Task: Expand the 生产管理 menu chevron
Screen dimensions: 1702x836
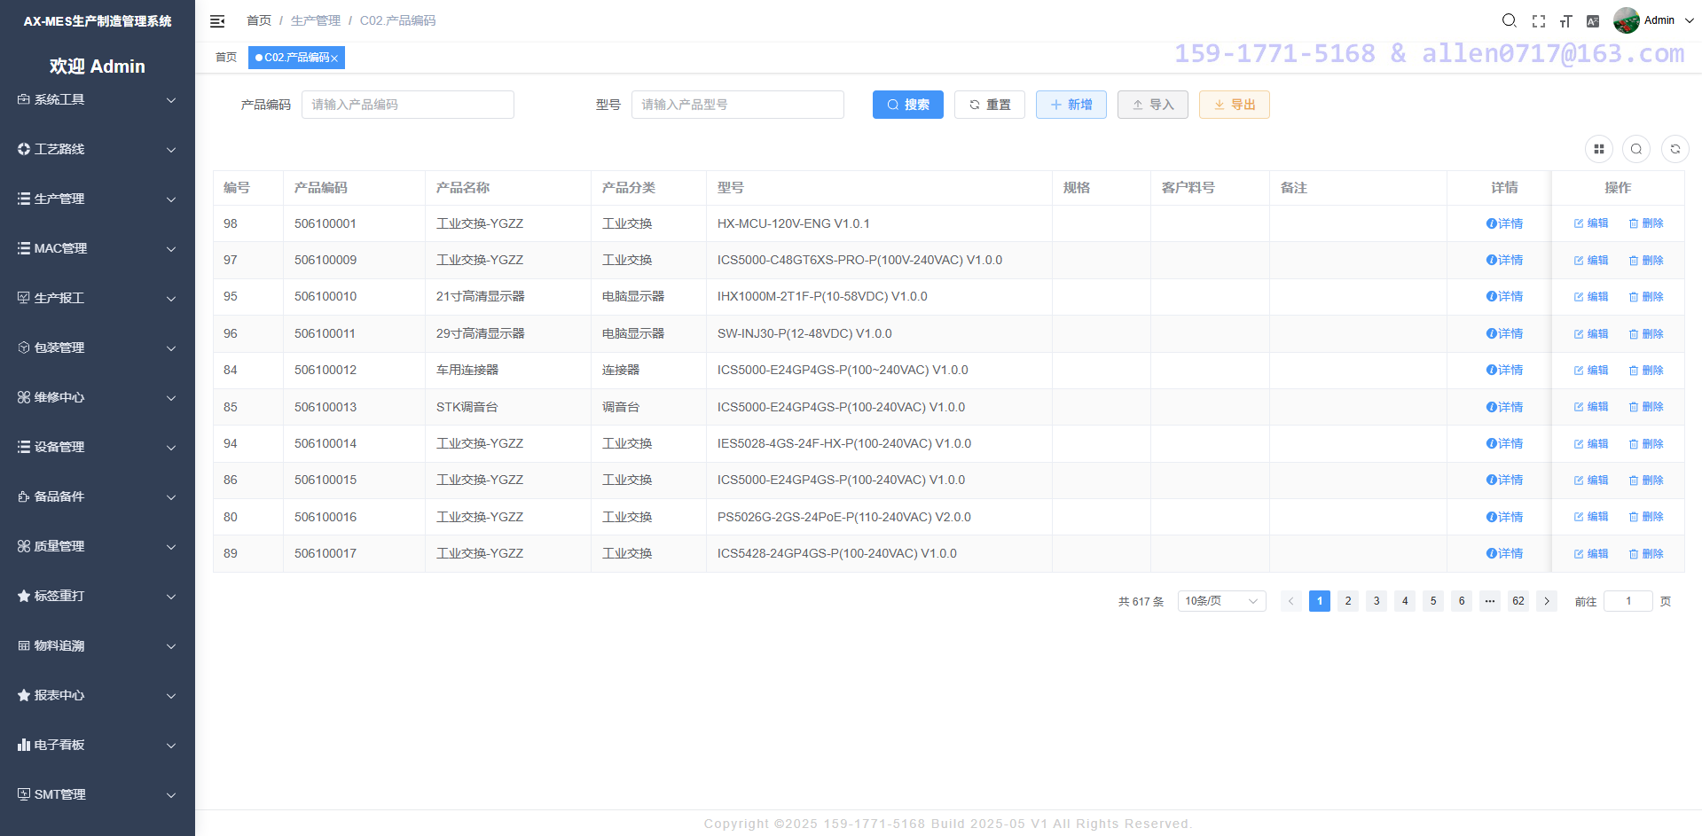Action: [x=171, y=199]
